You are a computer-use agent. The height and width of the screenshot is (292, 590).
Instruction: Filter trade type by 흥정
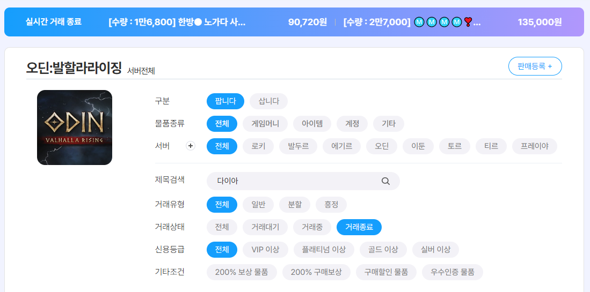coord(331,205)
